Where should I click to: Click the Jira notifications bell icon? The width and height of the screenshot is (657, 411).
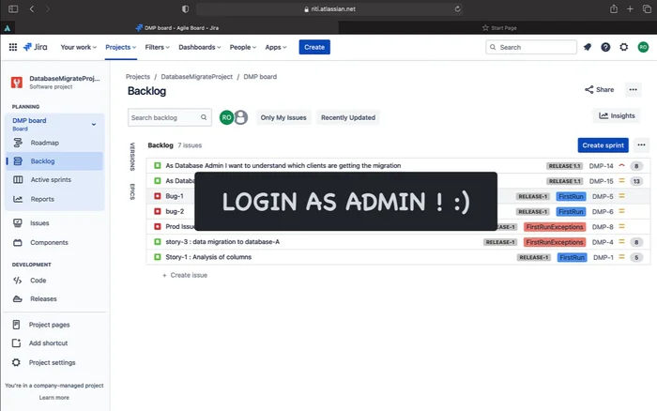point(588,47)
